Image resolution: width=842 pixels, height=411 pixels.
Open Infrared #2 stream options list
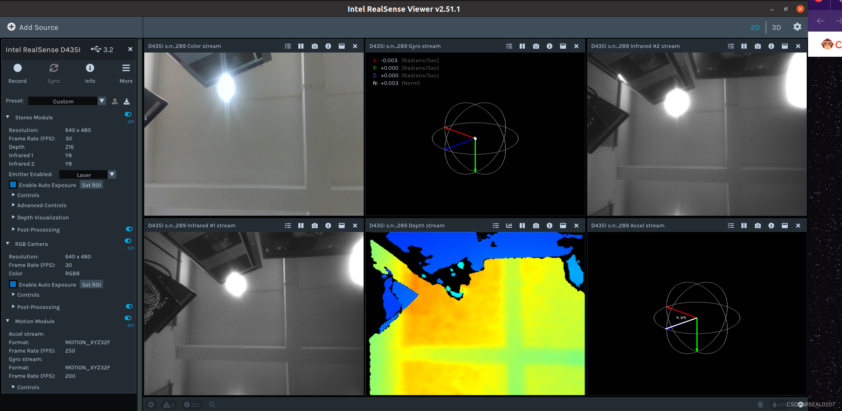click(731, 46)
